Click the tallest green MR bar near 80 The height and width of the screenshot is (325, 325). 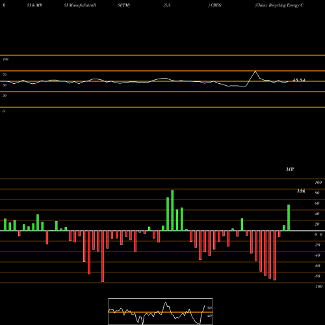pyautogui.click(x=172, y=210)
